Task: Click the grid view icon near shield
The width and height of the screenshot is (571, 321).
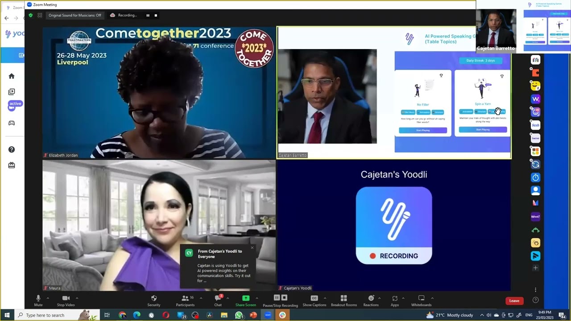Action: (40, 15)
